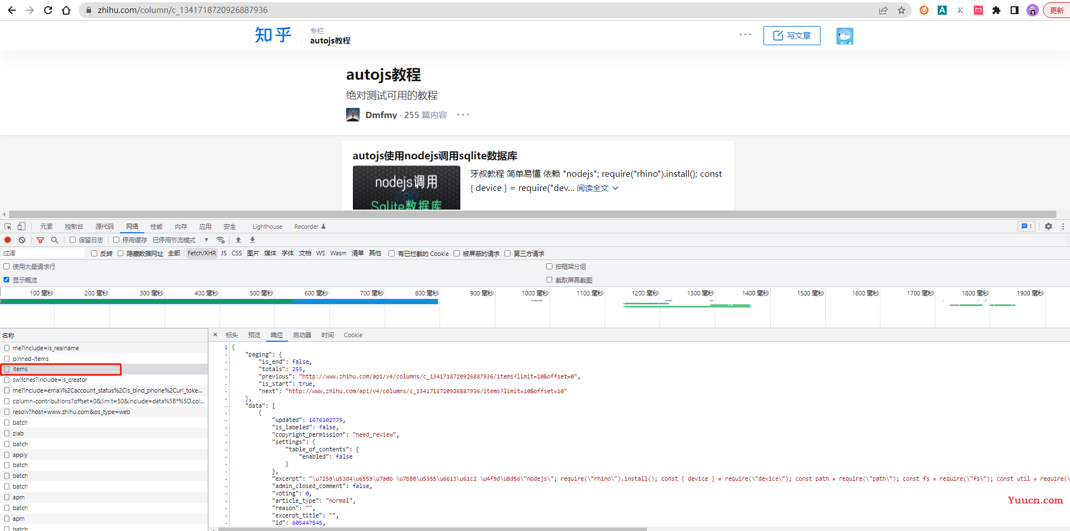This screenshot has width=1070, height=531.
Task: Open the Zhihu user avatar menu
Action: (845, 36)
